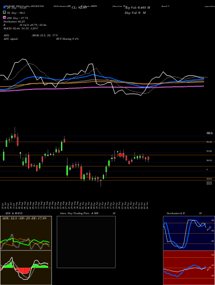Click the 'Stochastics & RSI' panel title
Image resolution: width=215 pixels, height=285 pixels.
tap(184, 213)
